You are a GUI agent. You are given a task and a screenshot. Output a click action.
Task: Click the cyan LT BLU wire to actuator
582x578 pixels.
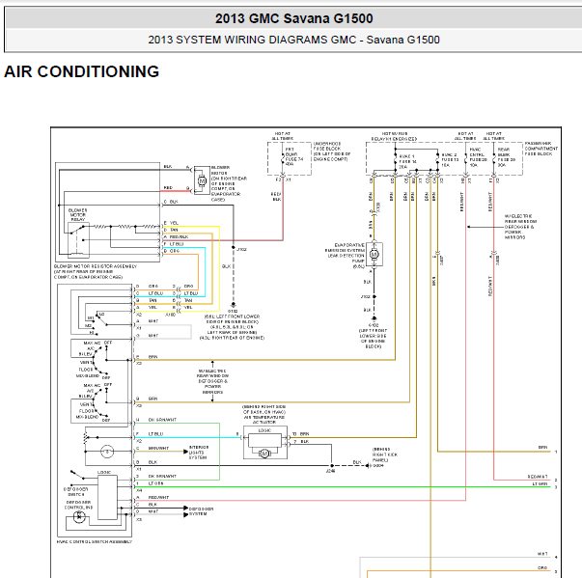point(187,437)
